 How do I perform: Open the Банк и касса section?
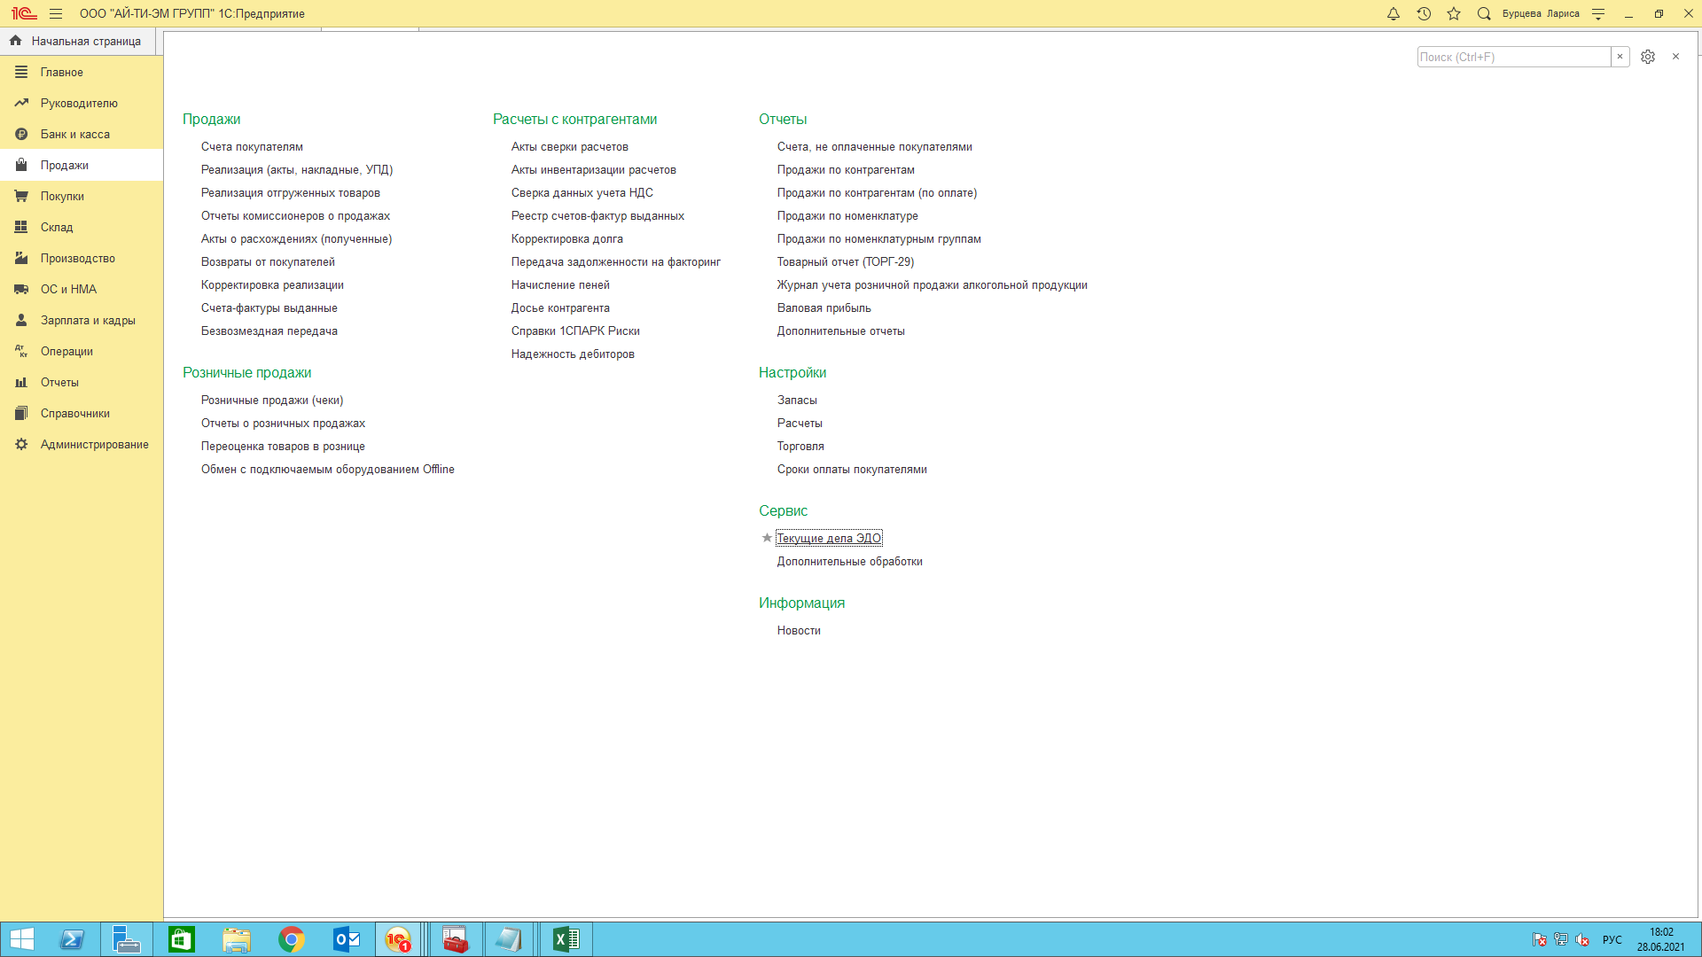point(75,134)
